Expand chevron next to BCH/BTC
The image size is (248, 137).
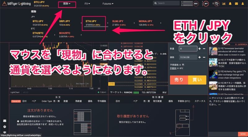81,35
